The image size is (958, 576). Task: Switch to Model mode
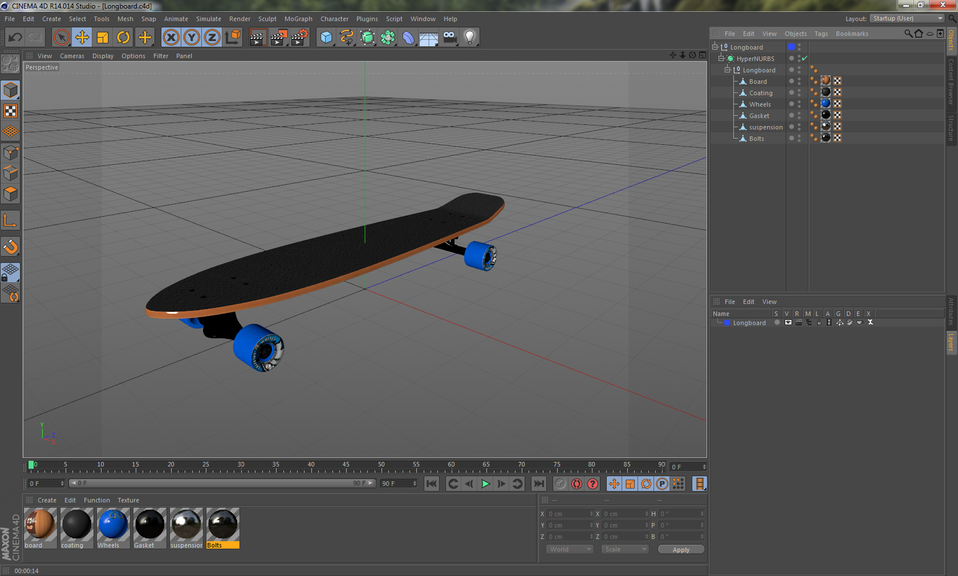coord(10,90)
